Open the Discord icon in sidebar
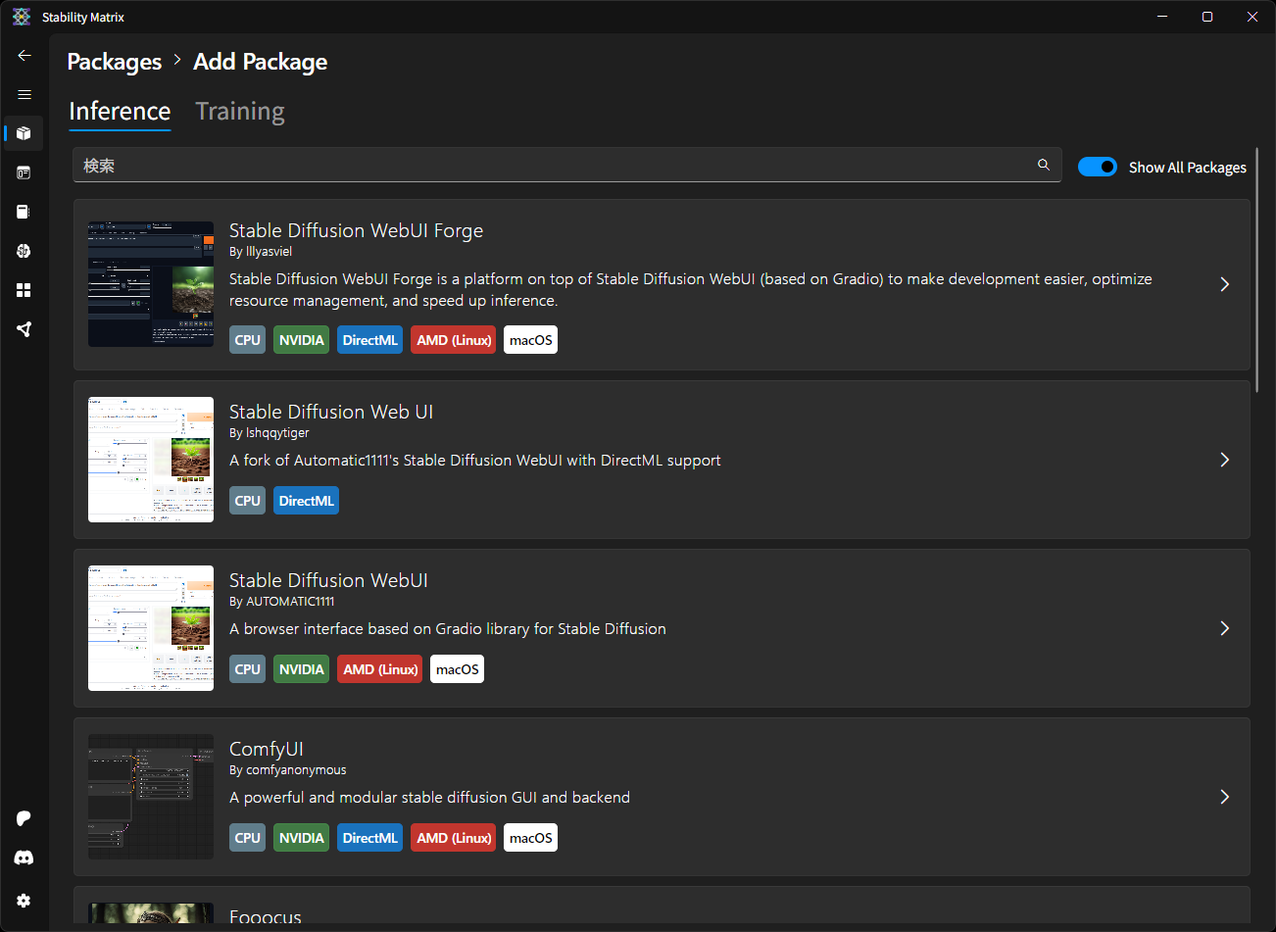The image size is (1276, 932). [x=25, y=858]
